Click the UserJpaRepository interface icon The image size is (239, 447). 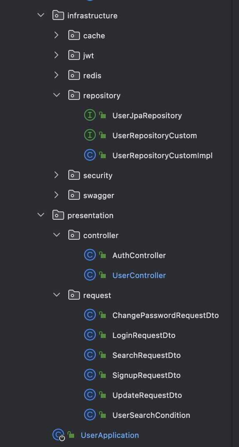[90, 115]
